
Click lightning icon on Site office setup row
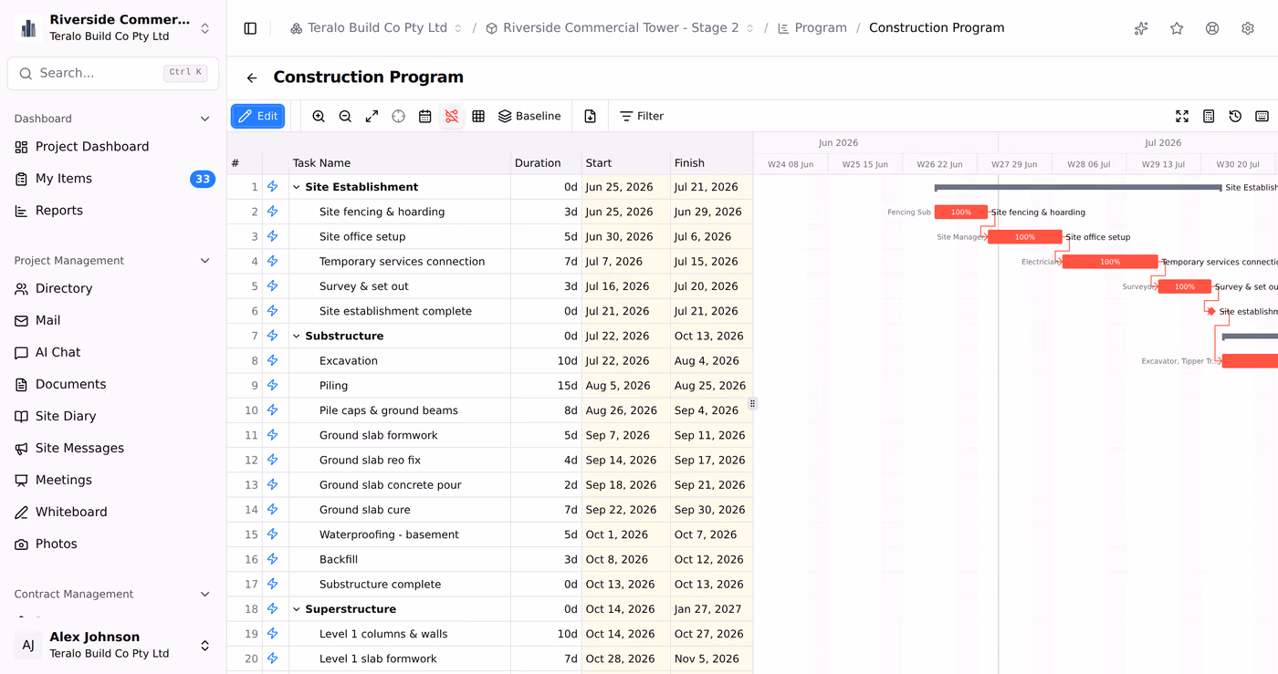272,236
